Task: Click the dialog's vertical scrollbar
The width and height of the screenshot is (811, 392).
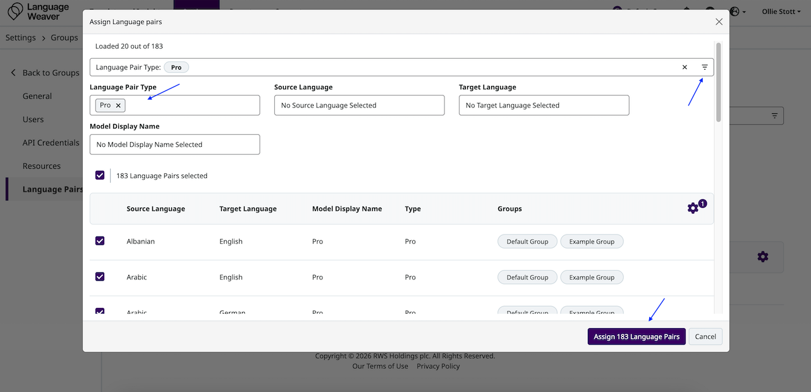Action: (718, 82)
